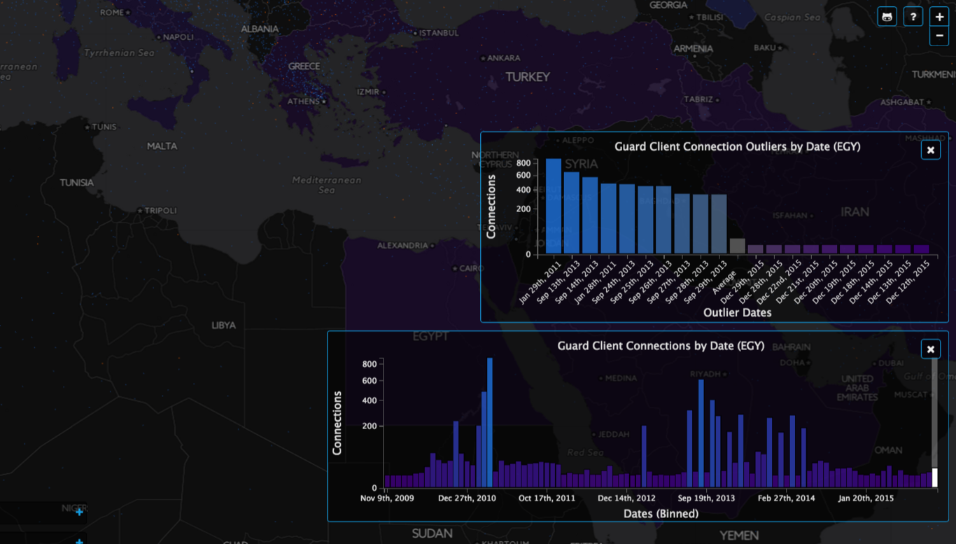Click the white bar at timeline chart's right end
Screen dimensions: 956x544
coord(934,477)
